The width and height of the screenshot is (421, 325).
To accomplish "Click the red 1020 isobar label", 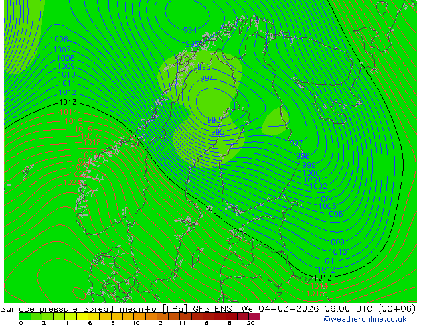I will [x=88, y=155].
